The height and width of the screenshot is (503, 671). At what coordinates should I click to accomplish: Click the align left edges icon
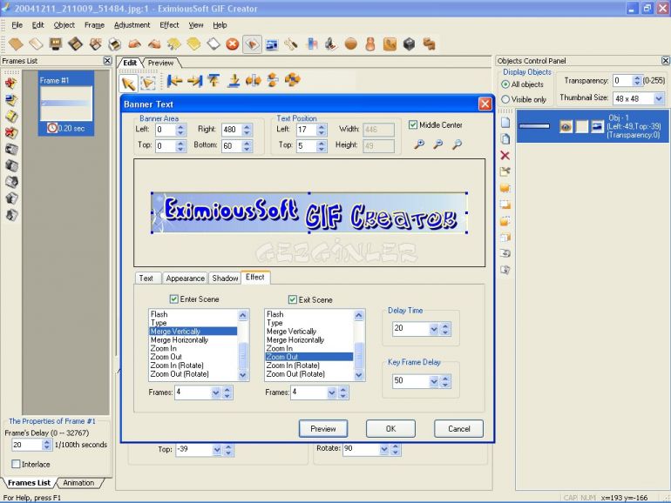(174, 80)
